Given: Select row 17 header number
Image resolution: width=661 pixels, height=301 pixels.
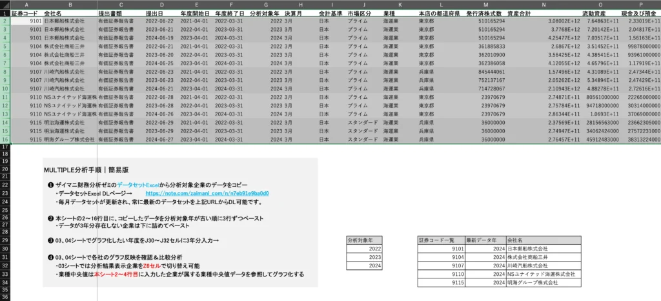Looking at the screenshot, I should [5, 146].
